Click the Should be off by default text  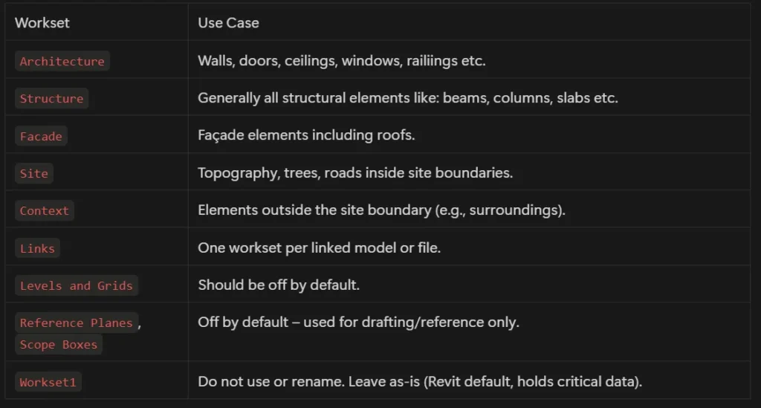[279, 285]
